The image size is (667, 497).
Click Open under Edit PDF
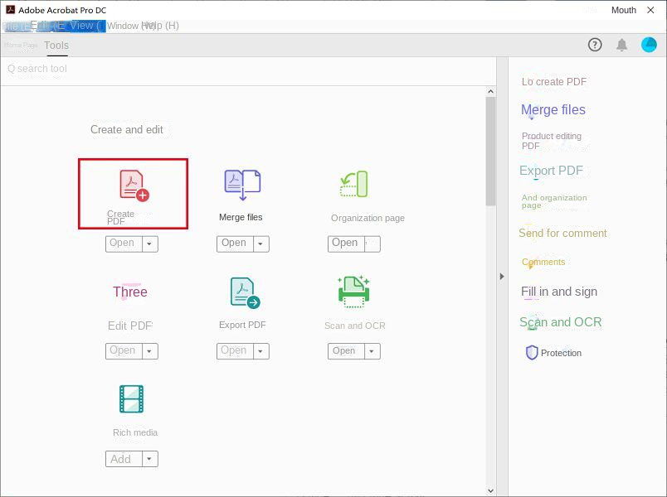[124, 351]
